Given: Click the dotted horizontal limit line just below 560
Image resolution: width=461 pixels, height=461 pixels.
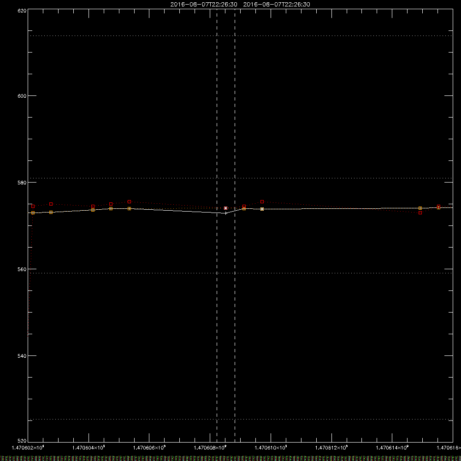Looking at the screenshot, I should coord(240,273).
